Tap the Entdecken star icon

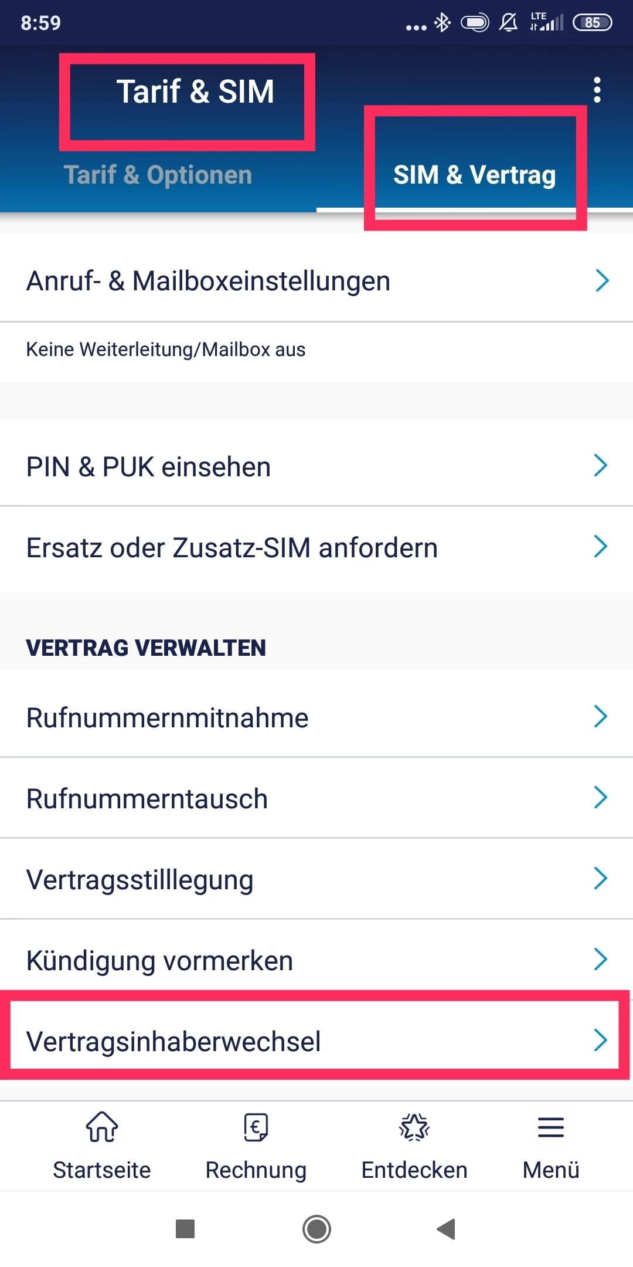tap(414, 1127)
